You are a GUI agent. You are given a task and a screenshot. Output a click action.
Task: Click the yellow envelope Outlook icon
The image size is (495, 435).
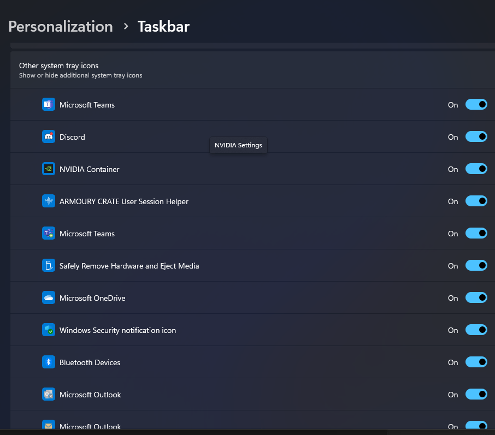48,425
